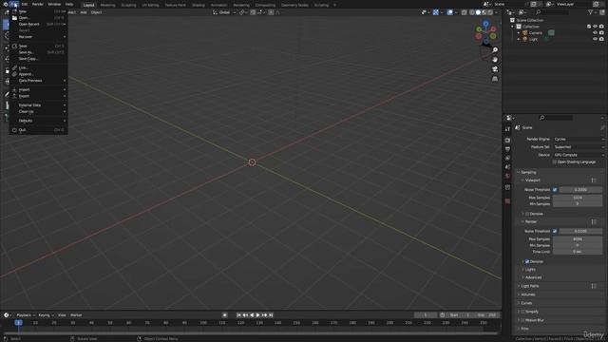This screenshot has height=342, width=608.
Task: Click the Camera object icon in the outliner
Action: pyautogui.click(x=525, y=33)
